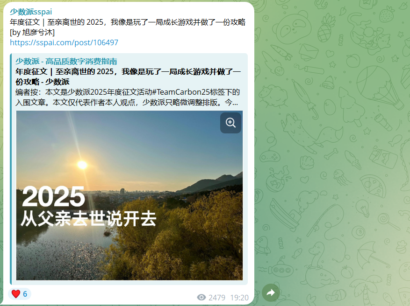
Task: Click the [by 旭彦兮沐] author text
Action: point(32,32)
